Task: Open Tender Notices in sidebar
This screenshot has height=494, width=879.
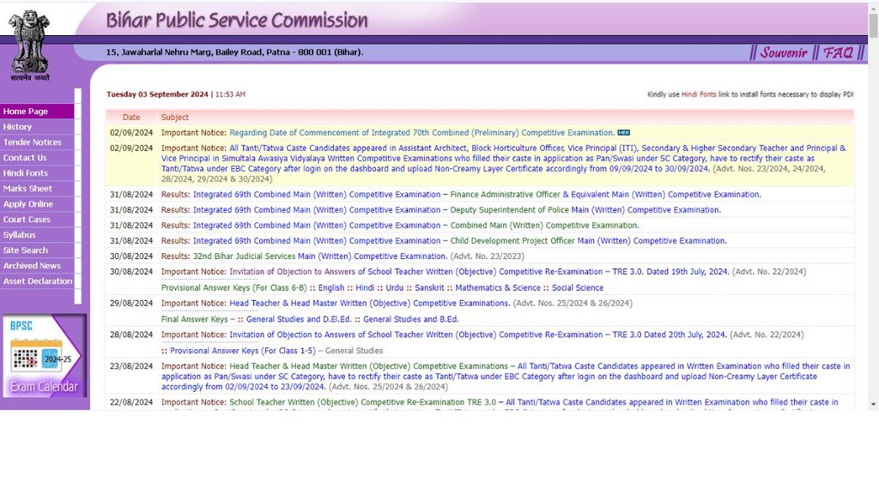Action: tap(37, 142)
